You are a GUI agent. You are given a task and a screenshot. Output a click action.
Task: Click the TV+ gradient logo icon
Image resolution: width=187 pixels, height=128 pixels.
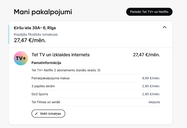click(21, 58)
